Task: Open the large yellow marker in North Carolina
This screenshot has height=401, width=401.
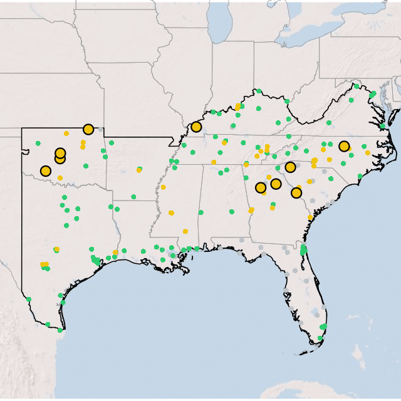Action: (x=344, y=146)
